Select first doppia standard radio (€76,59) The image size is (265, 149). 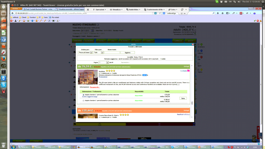84,95
